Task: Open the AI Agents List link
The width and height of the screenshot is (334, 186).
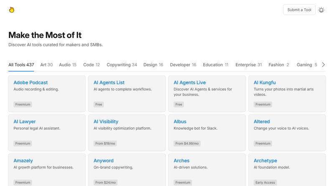Action: [109, 83]
